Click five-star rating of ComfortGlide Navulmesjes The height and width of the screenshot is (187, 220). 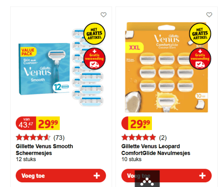click(x=138, y=137)
